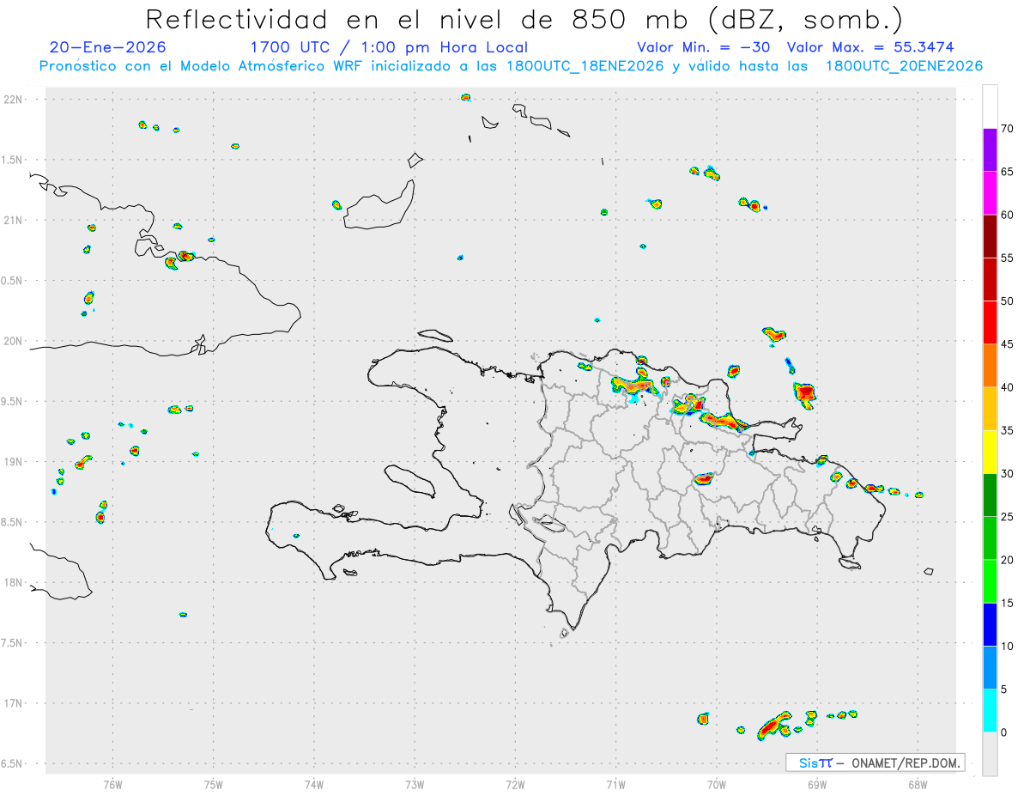
Task: Select the dark green 25–30 dBZ colorbar segment
Action: pos(990,495)
